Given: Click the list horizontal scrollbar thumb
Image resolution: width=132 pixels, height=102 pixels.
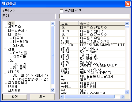Looking at the screenshot, I should (89, 97).
